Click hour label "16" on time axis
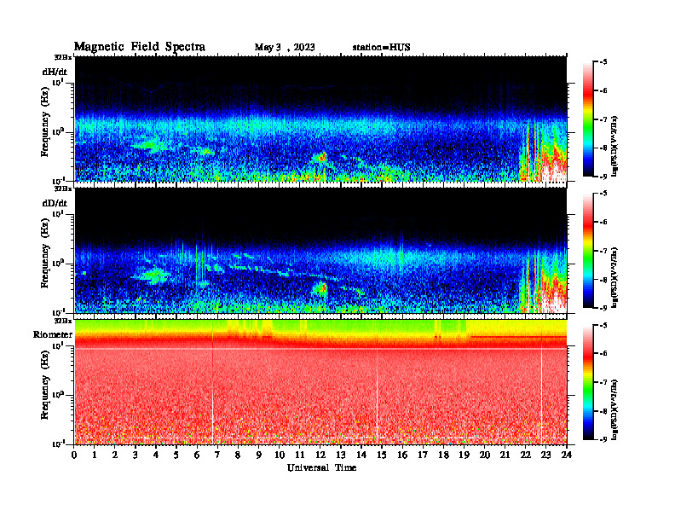The height and width of the screenshot is (522, 675). [x=402, y=455]
